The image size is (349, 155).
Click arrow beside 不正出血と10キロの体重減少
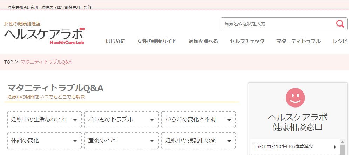coord(335,147)
